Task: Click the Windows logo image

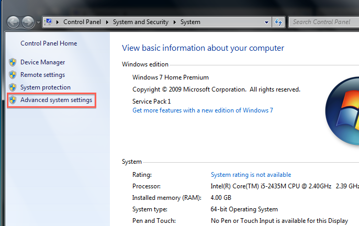Action: pyautogui.click(x=342, y=111)
